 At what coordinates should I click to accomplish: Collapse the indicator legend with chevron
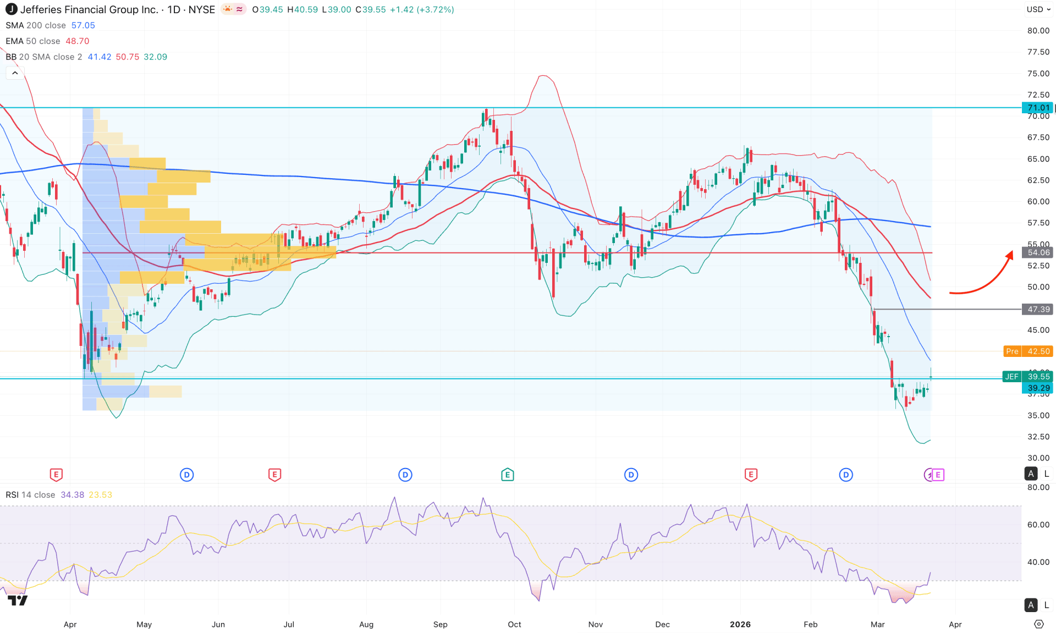click(15, 73)
